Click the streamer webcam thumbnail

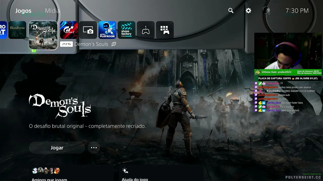(288, 51)
